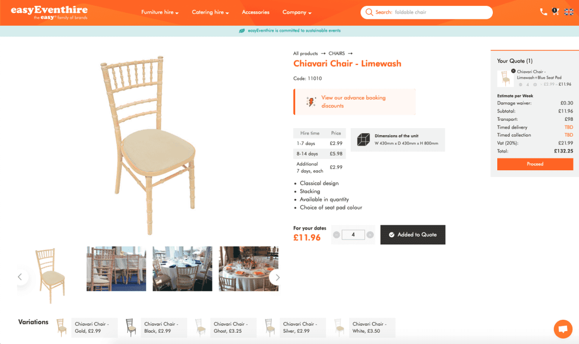Click the Proceed button in Your Quote
Viewport: 579px width, 344px height.
tap(535, 164)
